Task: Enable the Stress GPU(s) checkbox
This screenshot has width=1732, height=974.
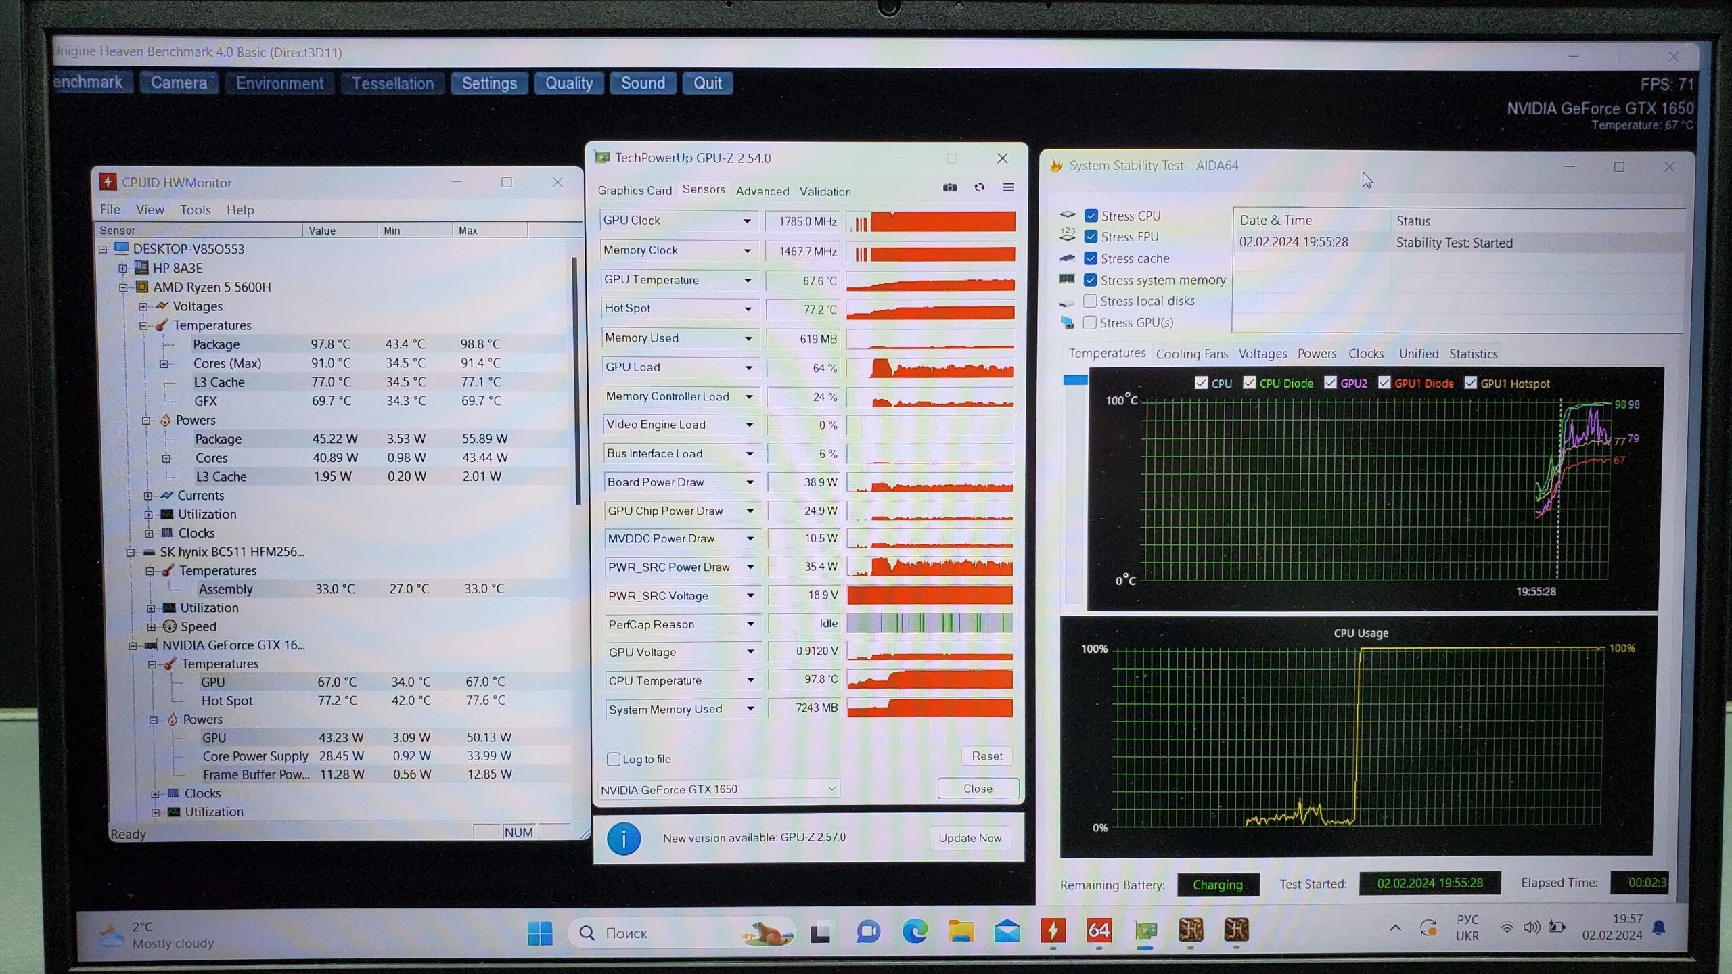Action: (x=1089, y=323)
